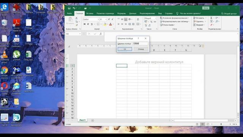Viewport: 243px width, 137px height.
Task: Click the Общий доступ share button
Action: tap(229, 14)
